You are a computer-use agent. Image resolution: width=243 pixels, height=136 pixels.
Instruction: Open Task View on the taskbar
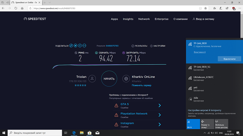click(x=66, y=133)
